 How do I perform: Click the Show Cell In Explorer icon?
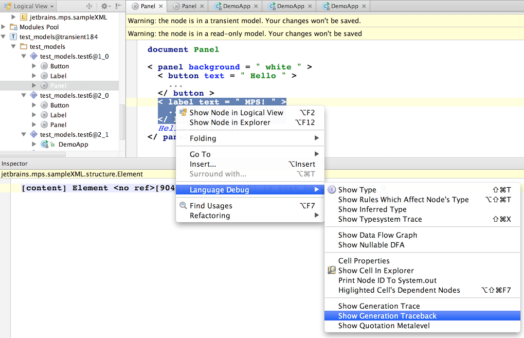click(x=332, y=270)
